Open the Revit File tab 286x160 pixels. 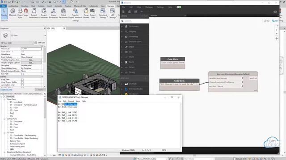4,6
